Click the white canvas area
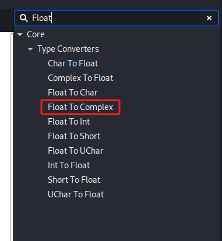Viewport: 222px width, 241px height. (5, 136)
